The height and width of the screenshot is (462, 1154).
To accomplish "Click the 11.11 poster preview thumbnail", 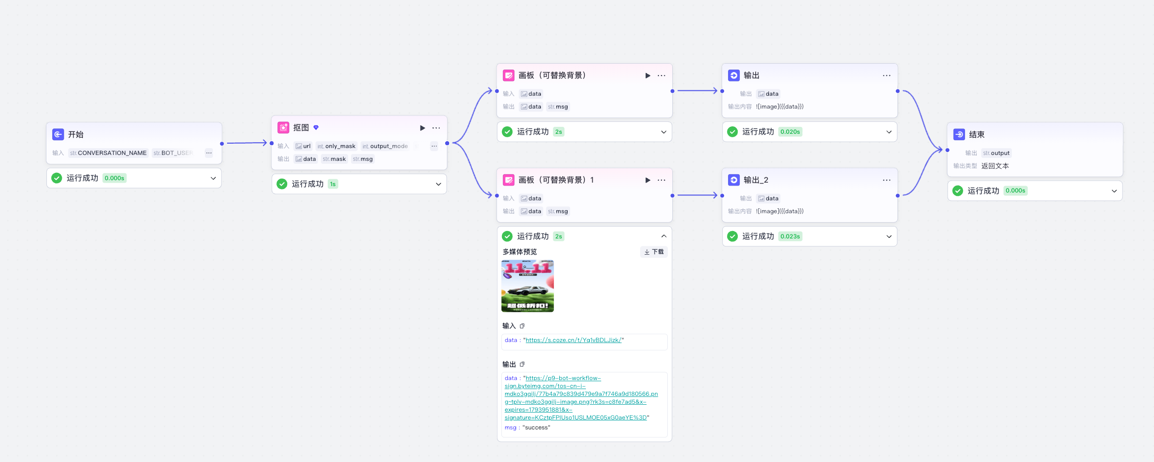I will [x=528, y=286].
